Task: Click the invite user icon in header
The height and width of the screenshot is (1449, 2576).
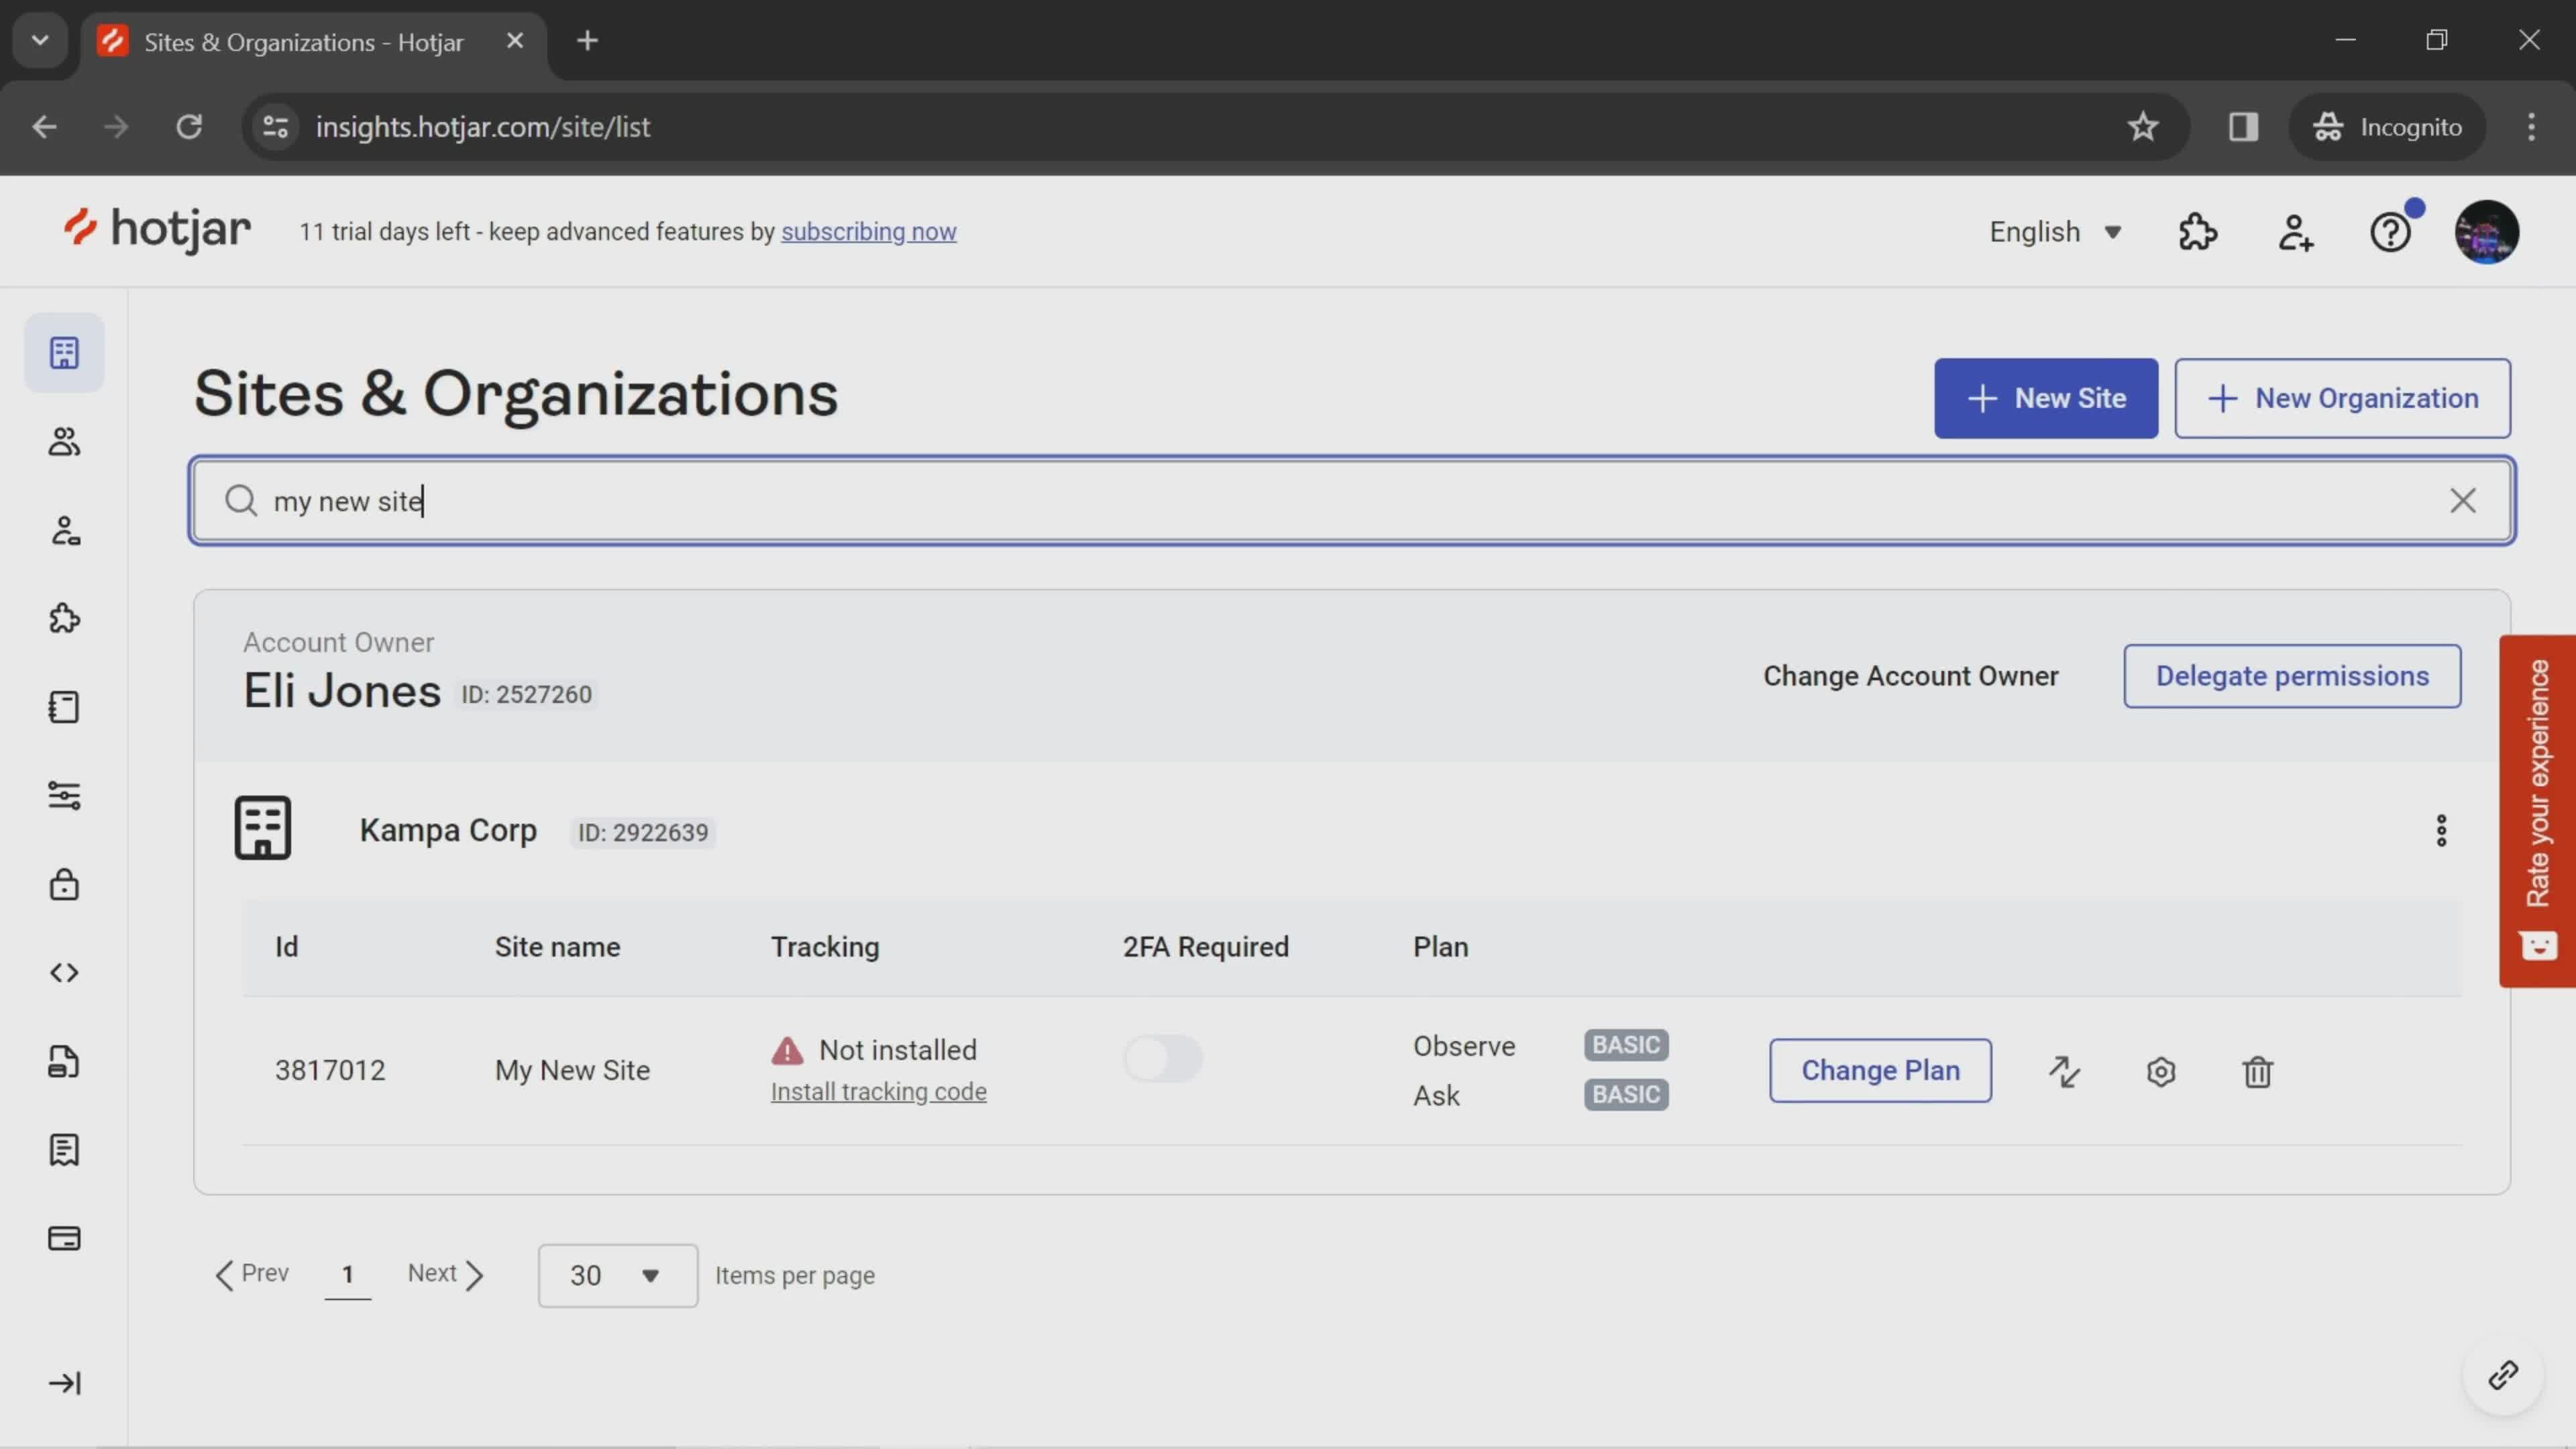Action: (2295, 232)
